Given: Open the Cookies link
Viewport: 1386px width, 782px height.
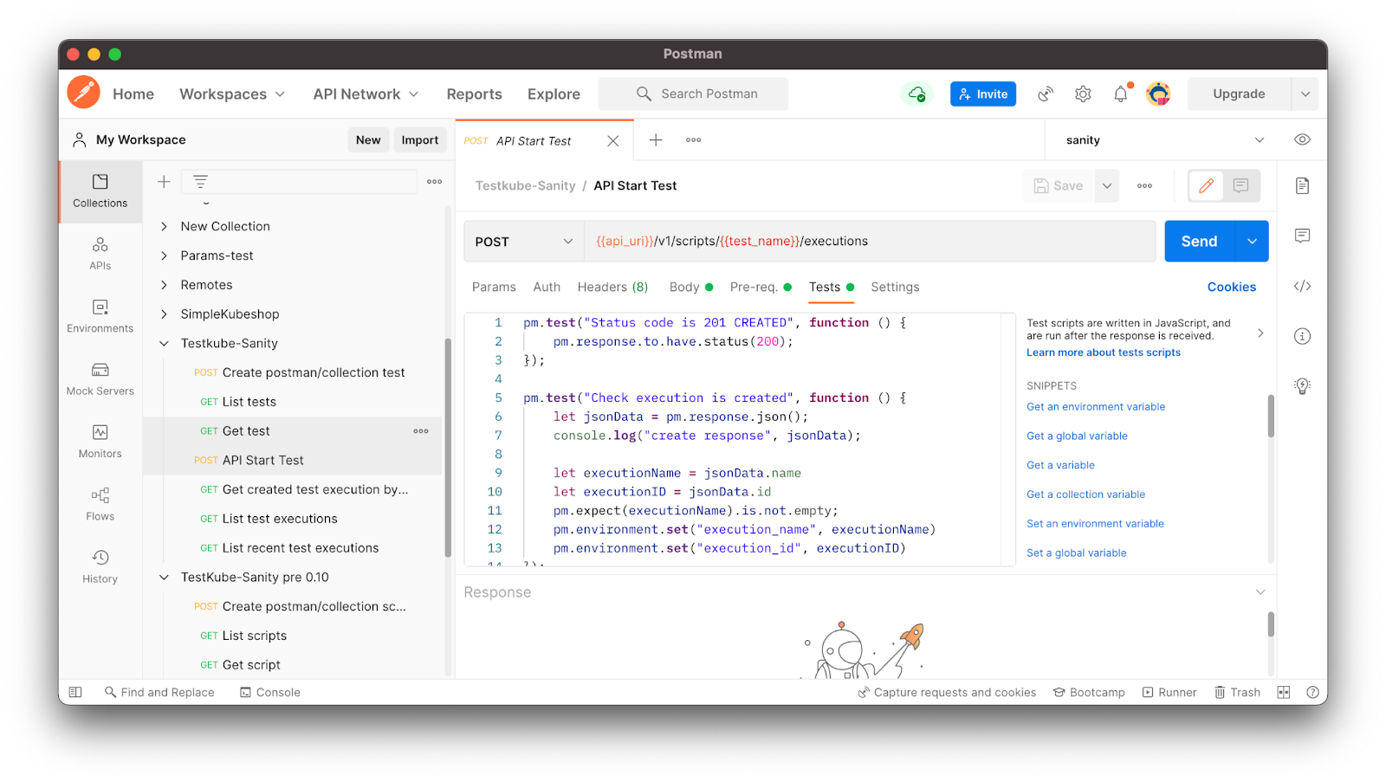Looking at the screenshot, I should (x=1231, y=288).
